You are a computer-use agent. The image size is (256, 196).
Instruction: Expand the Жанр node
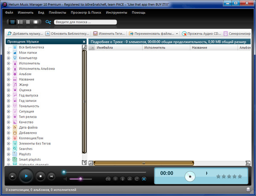click(x=9, y=85)
